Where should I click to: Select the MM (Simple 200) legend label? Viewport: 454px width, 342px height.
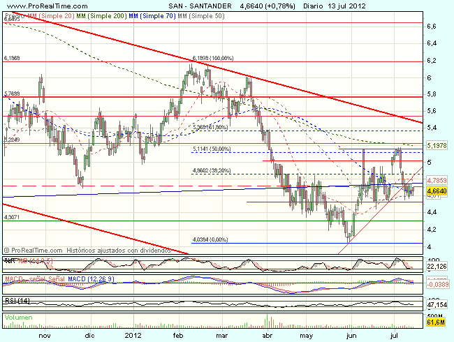point(102,16)
